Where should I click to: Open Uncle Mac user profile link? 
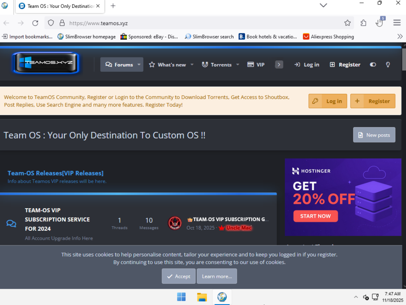click(239, 228)
